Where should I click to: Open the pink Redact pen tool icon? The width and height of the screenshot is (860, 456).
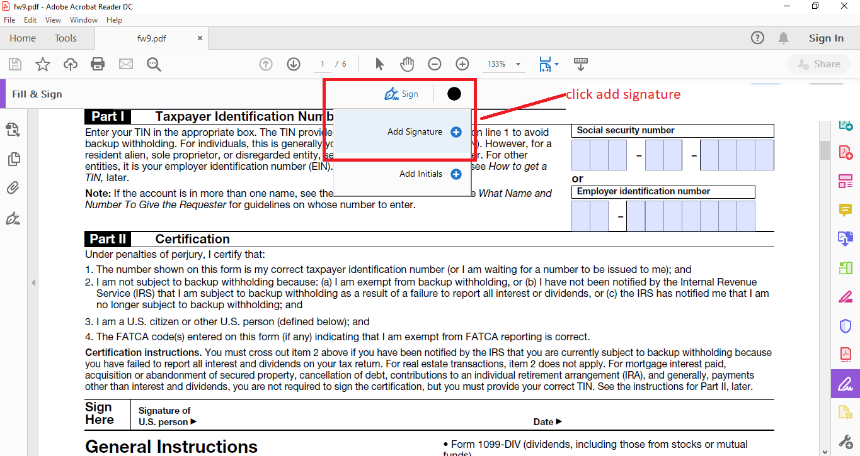846,297
